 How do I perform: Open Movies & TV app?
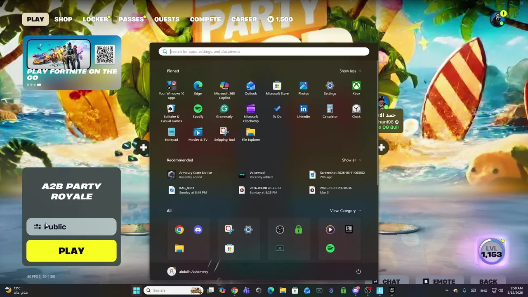(x=198, y=134)
